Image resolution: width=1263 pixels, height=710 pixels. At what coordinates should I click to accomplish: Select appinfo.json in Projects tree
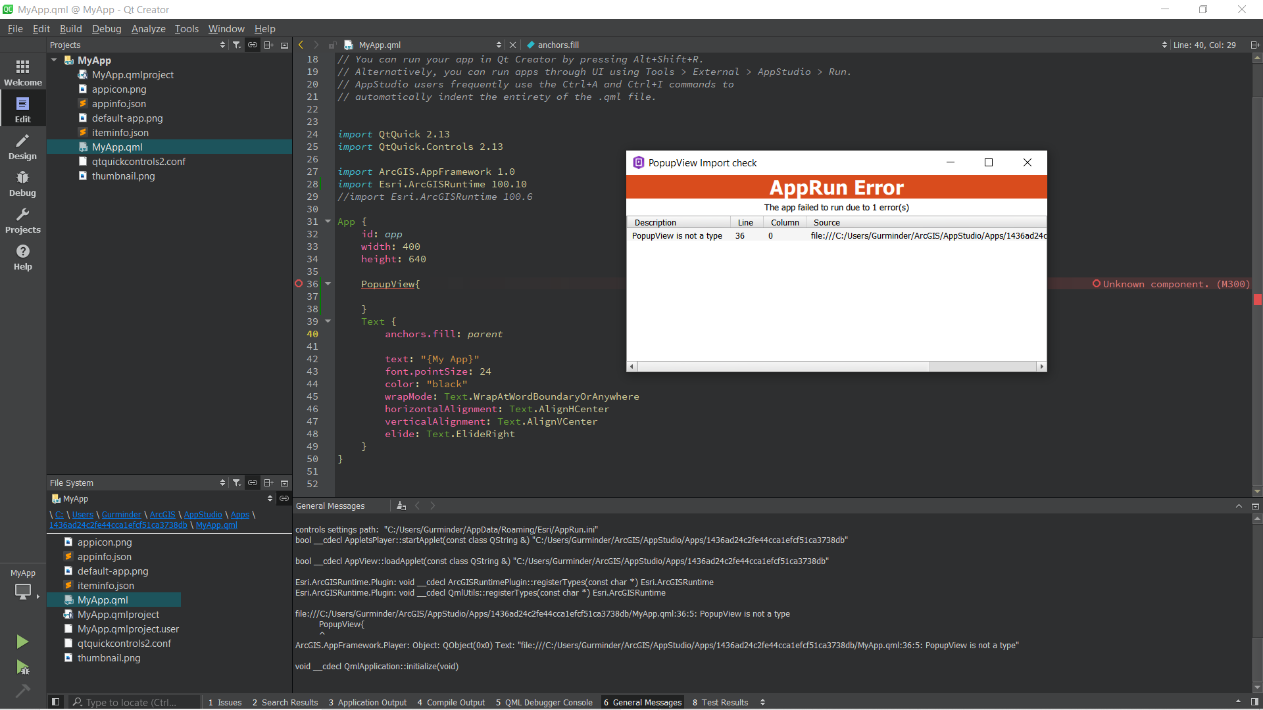(x=118, y=104)
